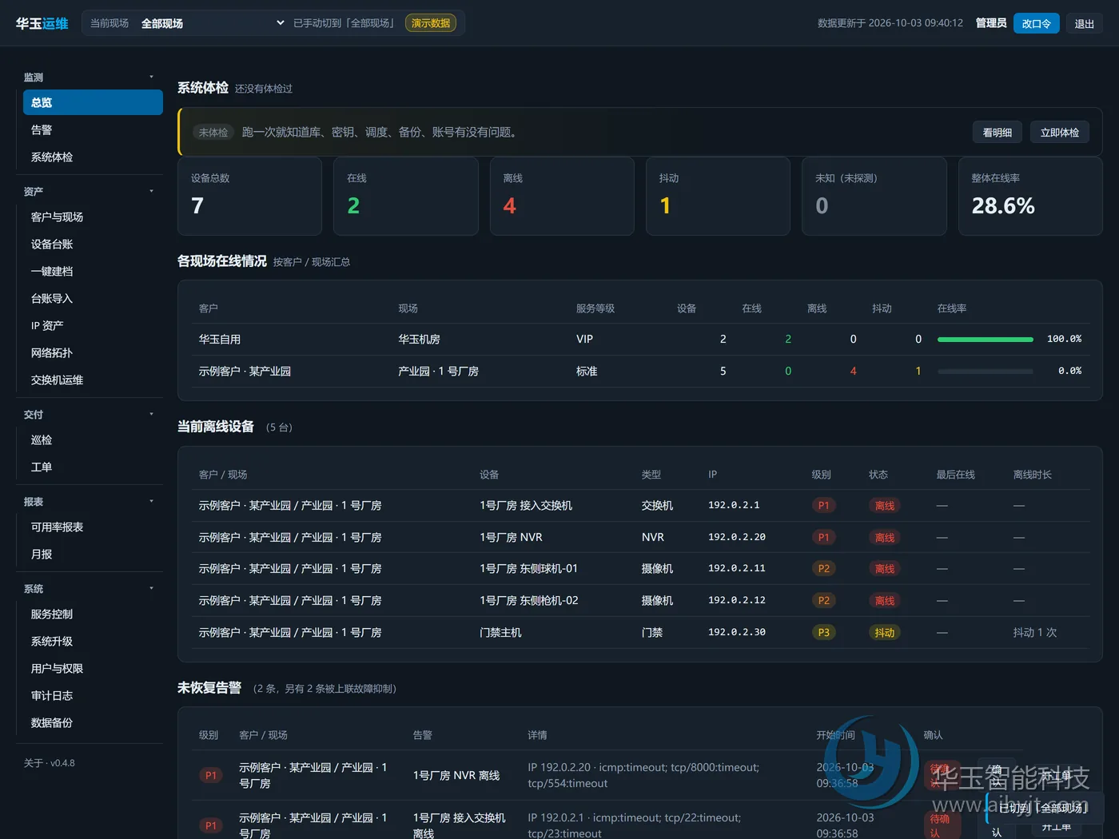Collapse the 报表 sidebar section
1119x839 pixels.
pyautogui.click(x=90, y=501)
